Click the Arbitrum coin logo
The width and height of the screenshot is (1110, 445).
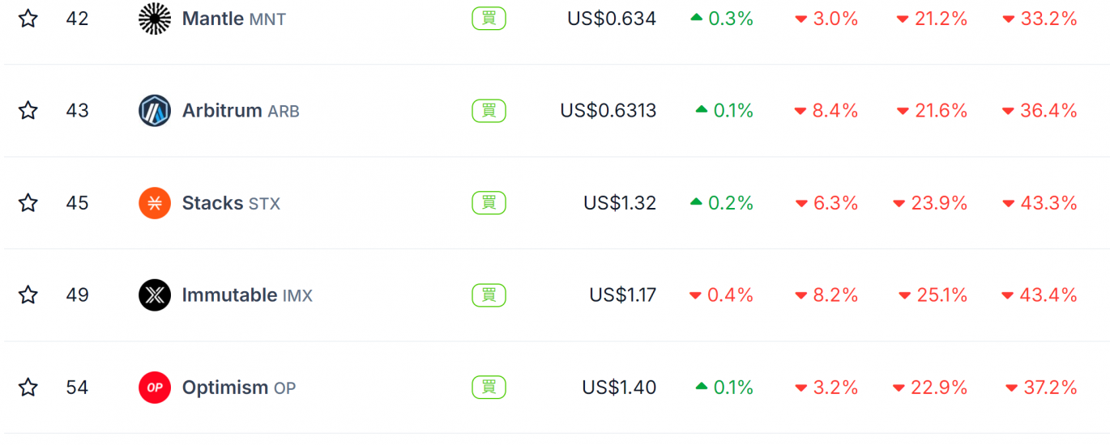pyautogui.click(x=155, y=111)
